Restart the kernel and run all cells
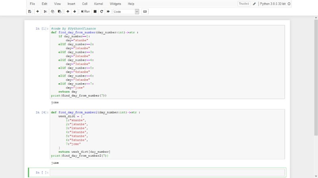Screen dimensions: 318x178 (x=108, y=11)
